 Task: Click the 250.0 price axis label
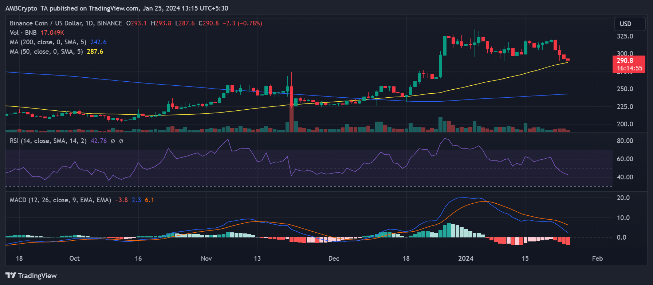pos(625,89)
